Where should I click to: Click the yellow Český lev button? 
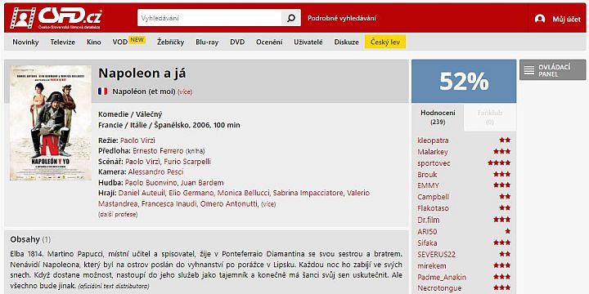pyautogui.click(x=385, y=42)
